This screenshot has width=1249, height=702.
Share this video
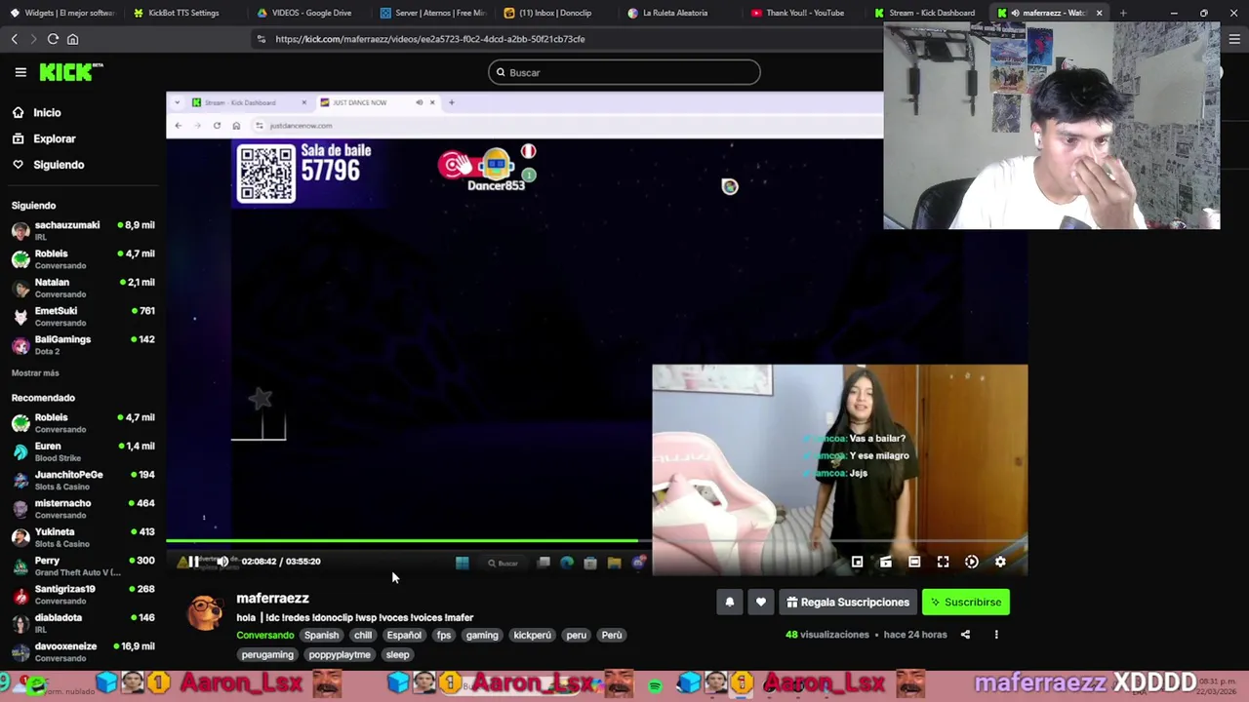(x=965, y=635)
